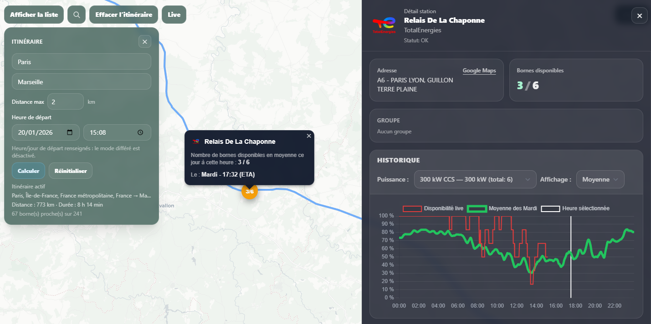Click Afficher la liste button

tap(34, 15)
